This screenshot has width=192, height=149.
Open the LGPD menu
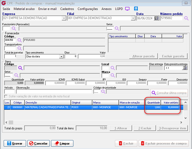pyautogui.click(x=119, y=9)
